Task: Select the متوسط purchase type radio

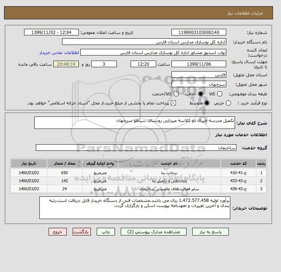Action: (x=207, y=103)
